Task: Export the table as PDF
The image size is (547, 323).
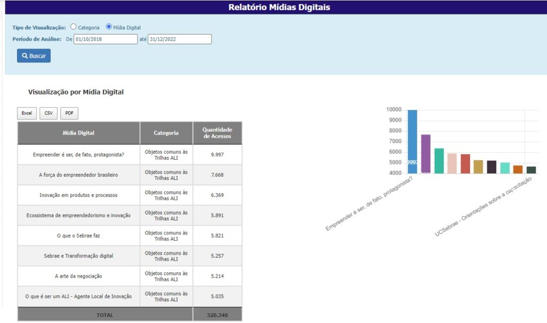Action: point(69,113)
